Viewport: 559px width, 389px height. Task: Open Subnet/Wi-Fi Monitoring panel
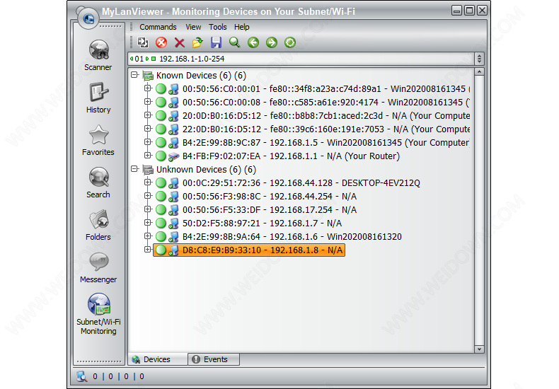[99, 314]
